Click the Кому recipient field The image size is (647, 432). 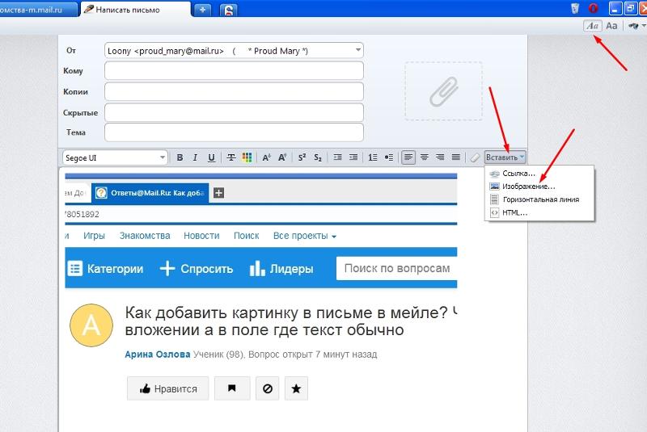[234, 71]
